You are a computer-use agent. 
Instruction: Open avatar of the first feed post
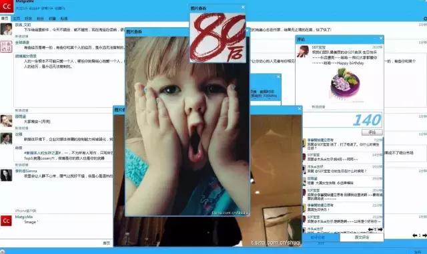6,29
